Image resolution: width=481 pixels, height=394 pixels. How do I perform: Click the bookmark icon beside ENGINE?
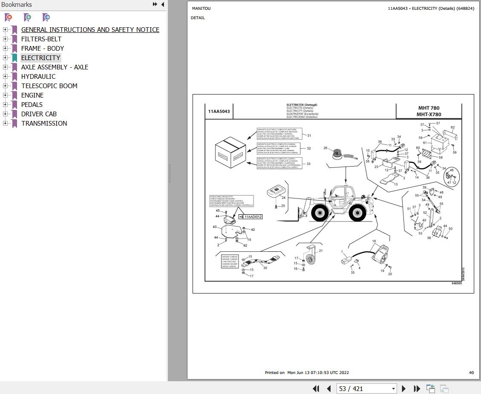pos(14,95)
